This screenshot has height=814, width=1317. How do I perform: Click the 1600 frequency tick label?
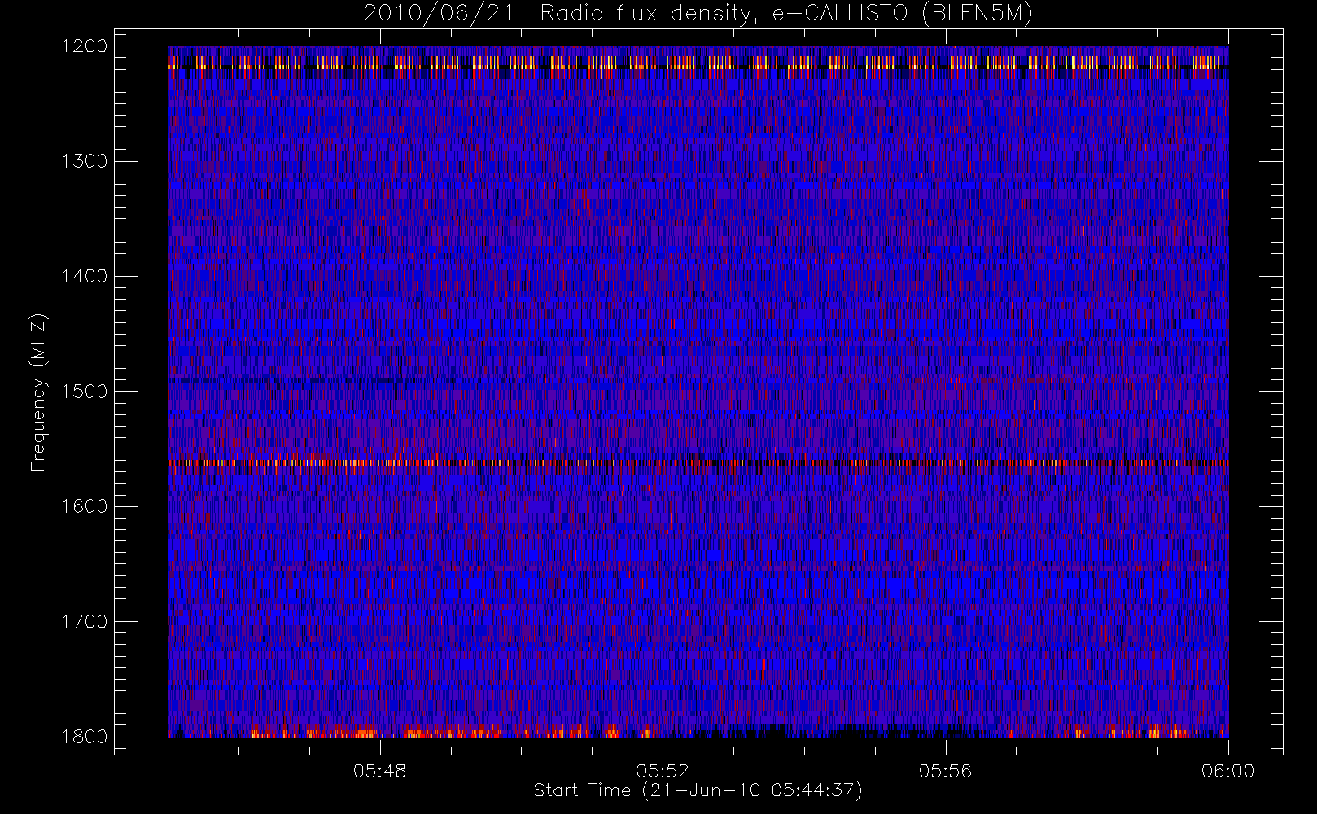tap(85, 506)
